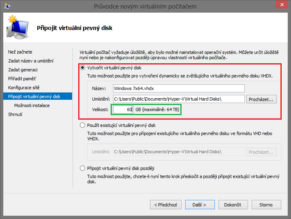
Task: Select 'Připojit virtuální pevný disk' sidebar step
Action: [34, 97]
